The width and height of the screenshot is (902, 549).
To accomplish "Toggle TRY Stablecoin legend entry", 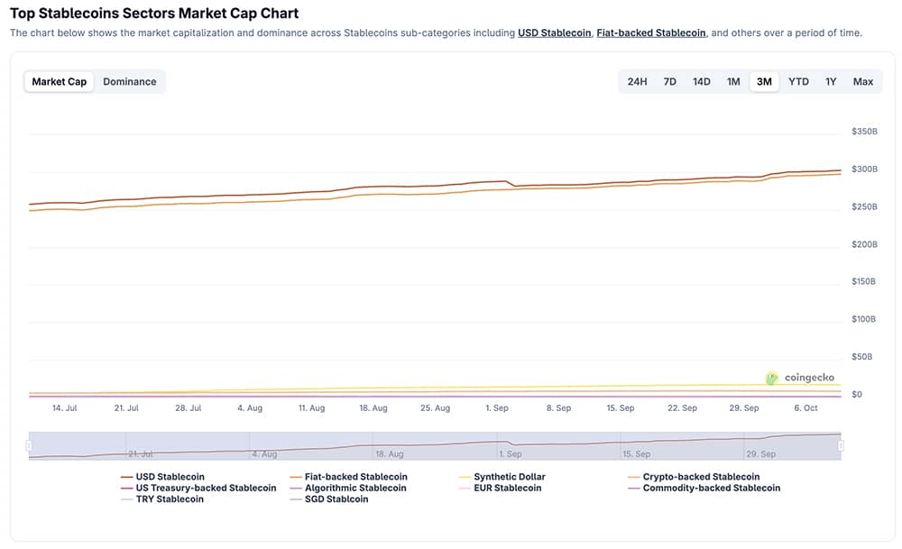I will [169, 499].
